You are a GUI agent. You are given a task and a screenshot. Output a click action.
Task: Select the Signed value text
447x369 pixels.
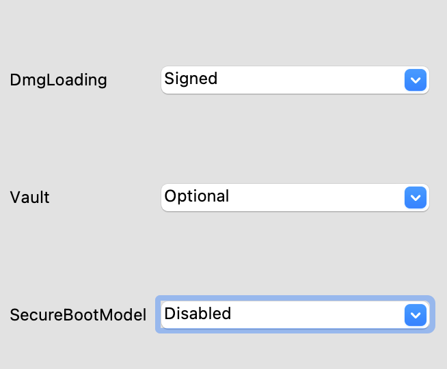191,79
